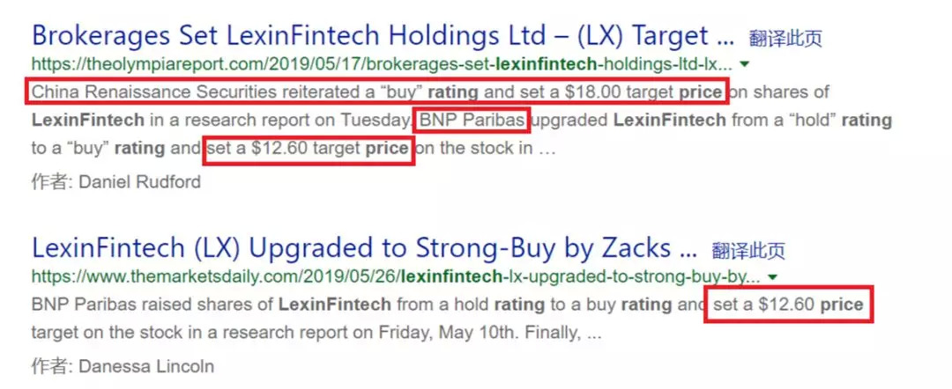The width and height of the screenshot is (952, 389).
Task: Click translate-this-page link beside the Zacks result
Action: pyautogui.click(x=748, y=251)
